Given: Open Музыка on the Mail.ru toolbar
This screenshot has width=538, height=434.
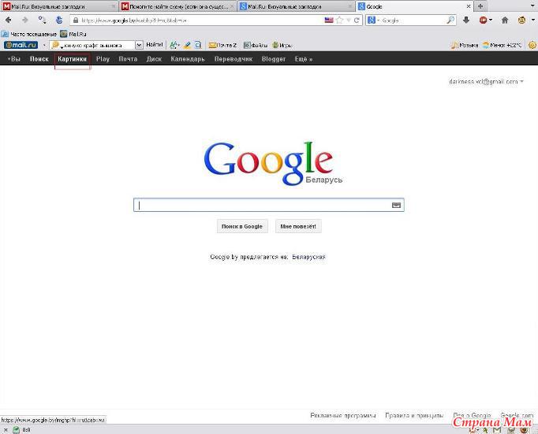Looking at the screenshot, I should point(465,45).
